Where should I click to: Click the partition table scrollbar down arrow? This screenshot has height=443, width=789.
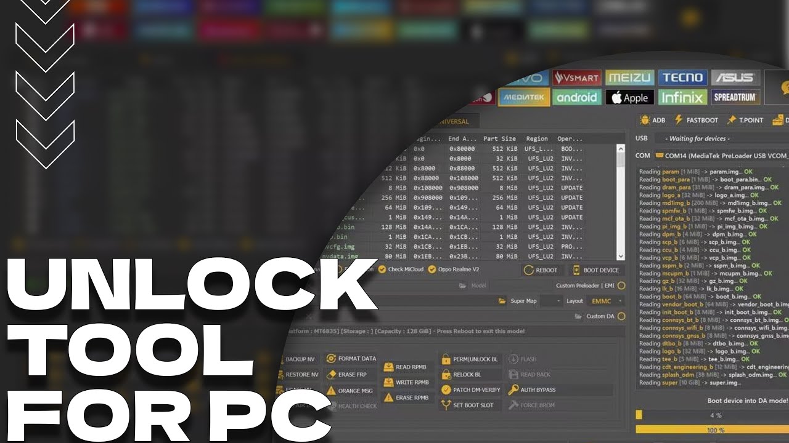pos(621,256)
